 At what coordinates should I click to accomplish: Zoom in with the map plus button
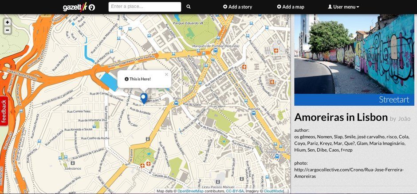[7, 22]
